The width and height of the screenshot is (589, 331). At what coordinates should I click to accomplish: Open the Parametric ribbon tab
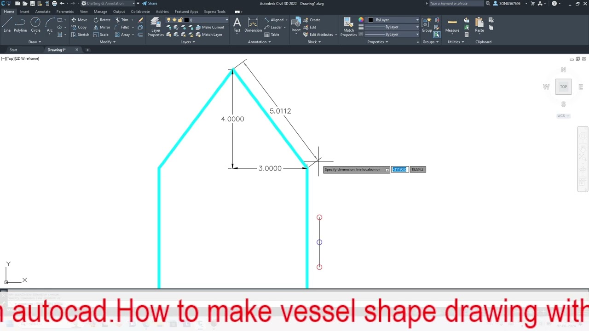coord(65,11)
